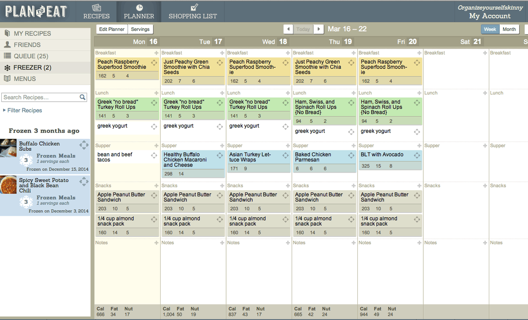Open Friday's Ham, Swiss, Spinach Roll Ups

pos(381,107)
